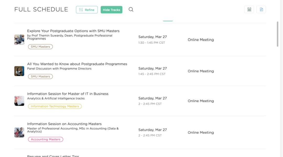Open All You Wanted to Know session

point(77,64)
